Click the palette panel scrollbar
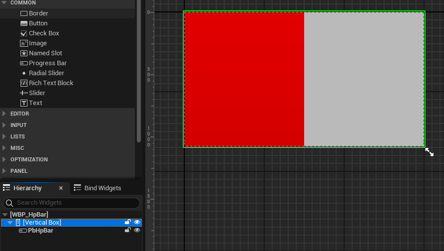Image resolution: width=444 pixels, height=251 pixels. pyautogui.click(x=139, y=71)
